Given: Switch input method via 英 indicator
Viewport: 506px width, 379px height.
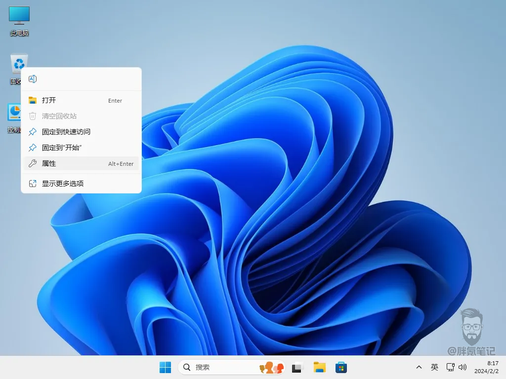Looking at the screenshot, I should (x=434, y=367).
